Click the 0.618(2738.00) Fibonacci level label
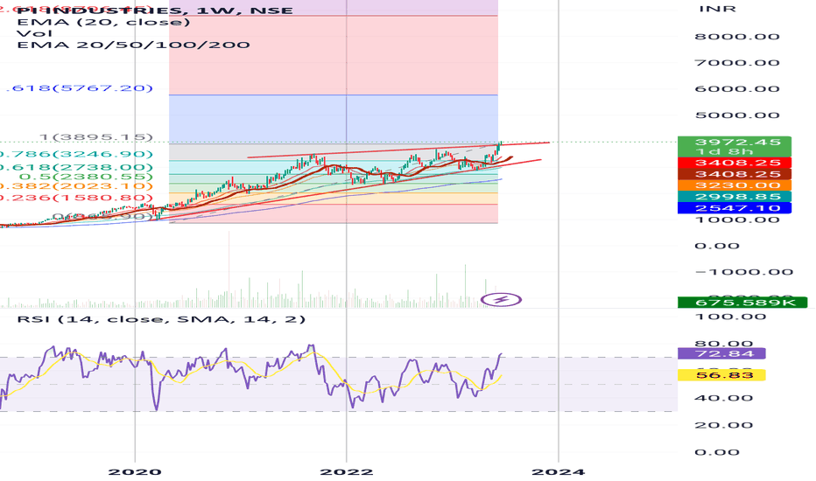This screenshot has width=816, height=481. (x=76, y=167)
